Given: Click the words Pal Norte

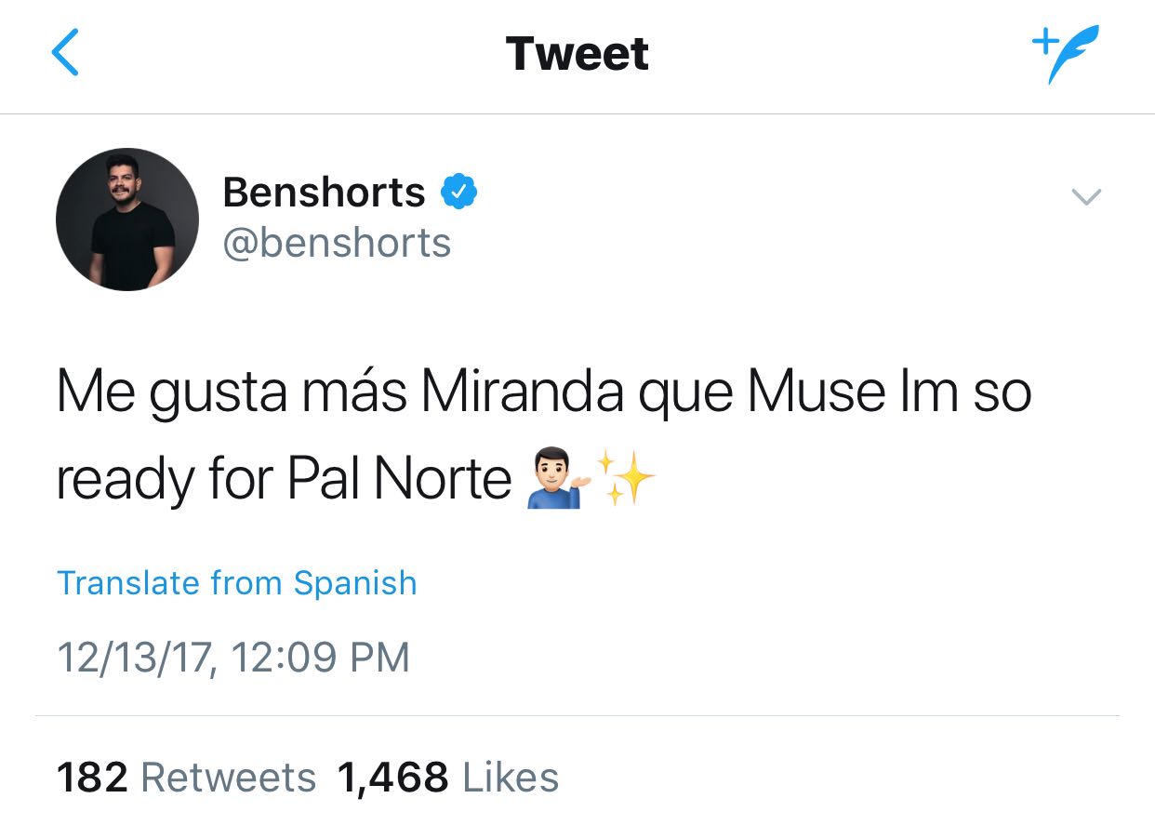Looking at the screenshot, I should [x=399, y=480].
